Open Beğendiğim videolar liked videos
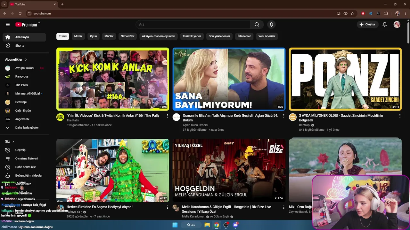The width and height of the screenshot is (410, 230). 24,175
